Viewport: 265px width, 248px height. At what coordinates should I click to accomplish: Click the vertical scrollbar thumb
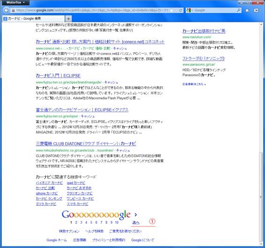261,197
